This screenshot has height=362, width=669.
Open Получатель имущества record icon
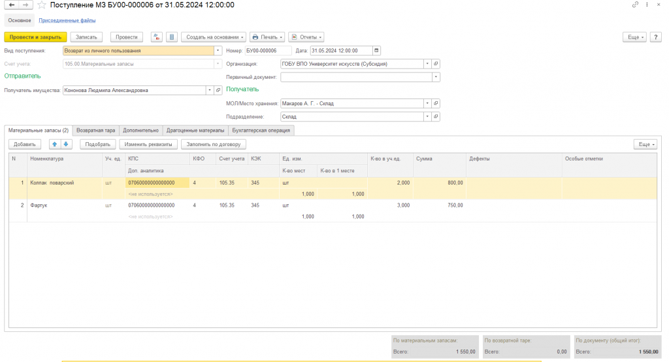[x=218, y=90]
